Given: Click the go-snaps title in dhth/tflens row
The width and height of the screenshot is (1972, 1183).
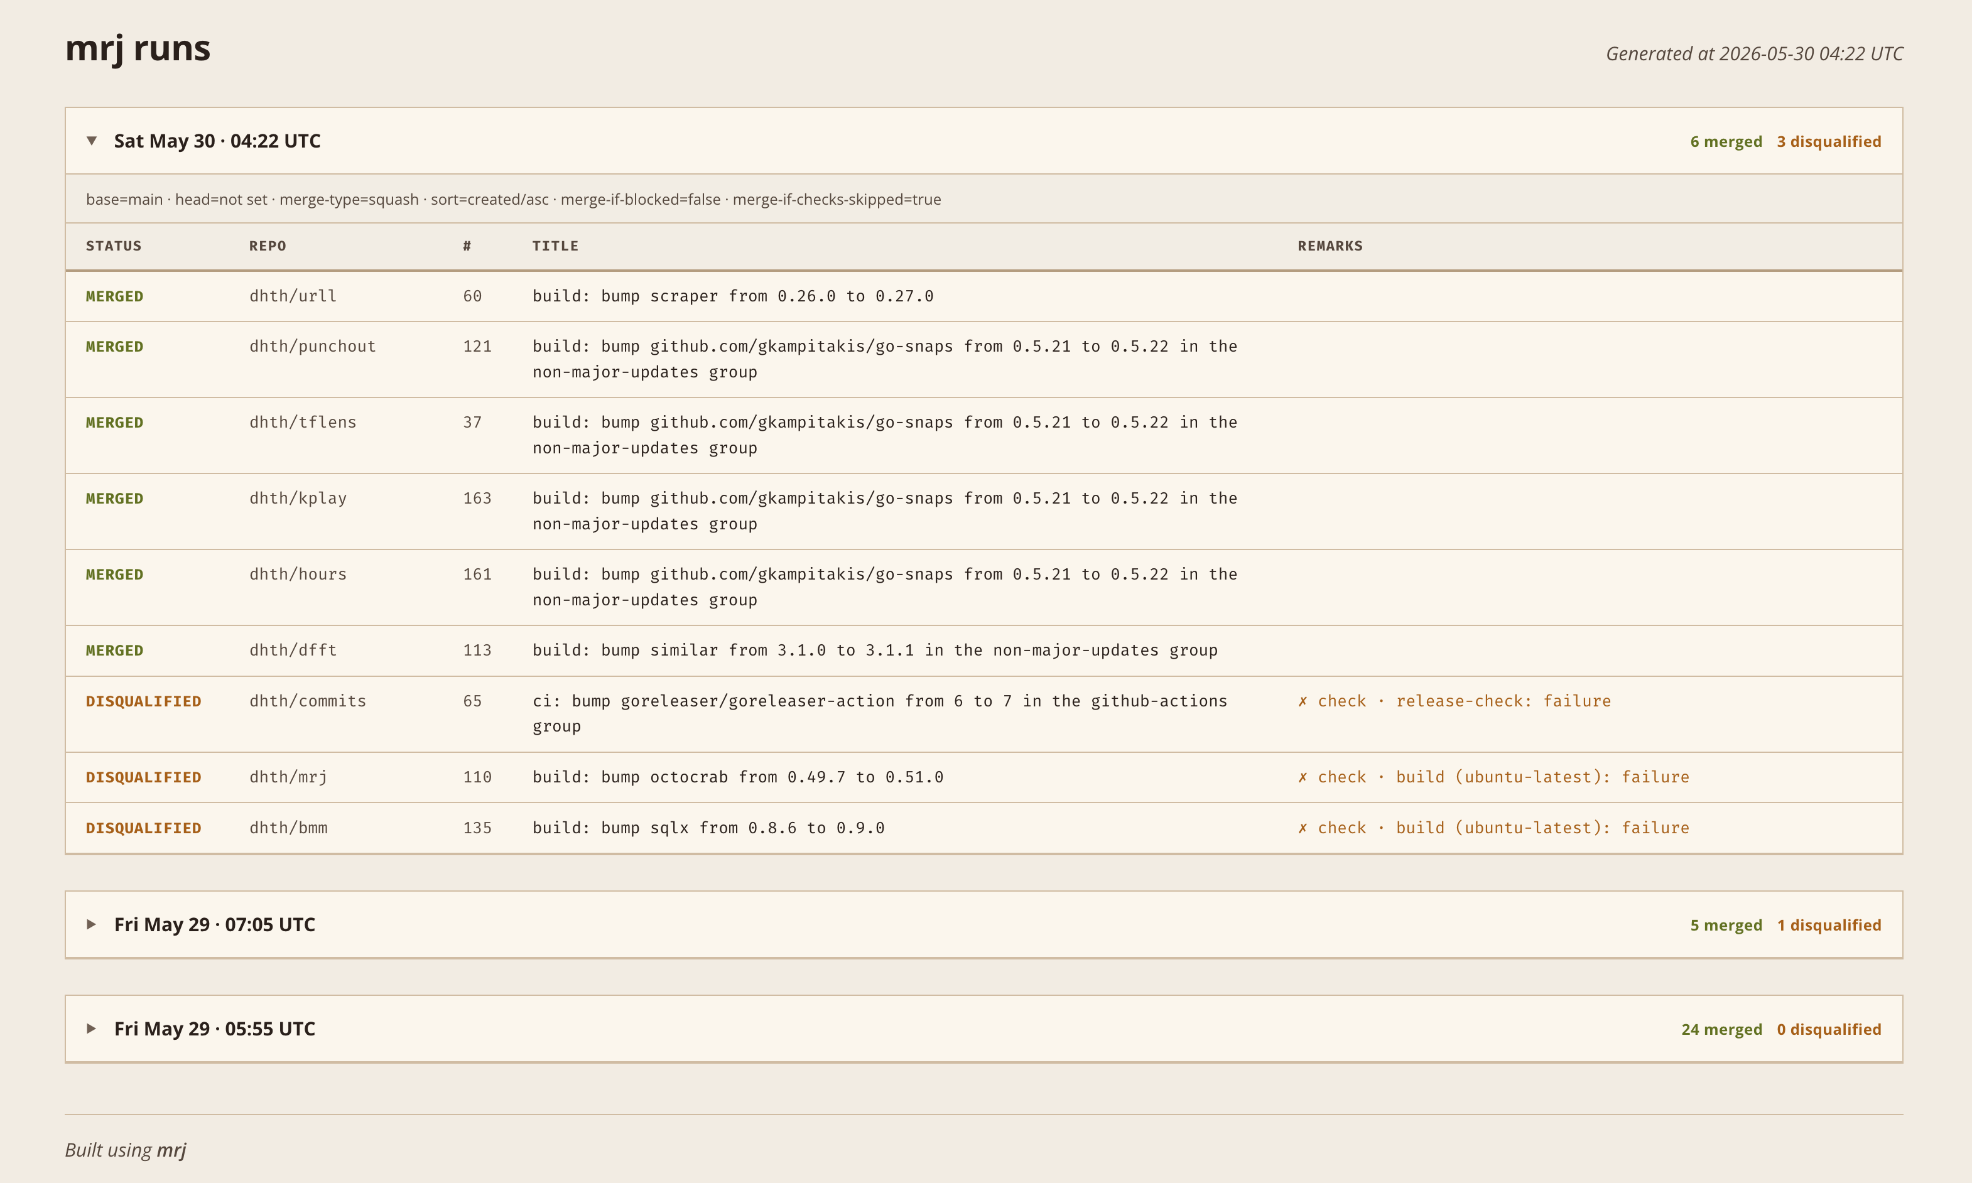Looking at the screenshot, I should coord(885,435).
